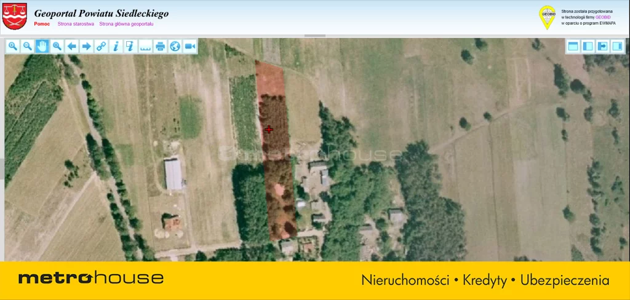Open the Strona starostwa link

click(x=76, y=24)
